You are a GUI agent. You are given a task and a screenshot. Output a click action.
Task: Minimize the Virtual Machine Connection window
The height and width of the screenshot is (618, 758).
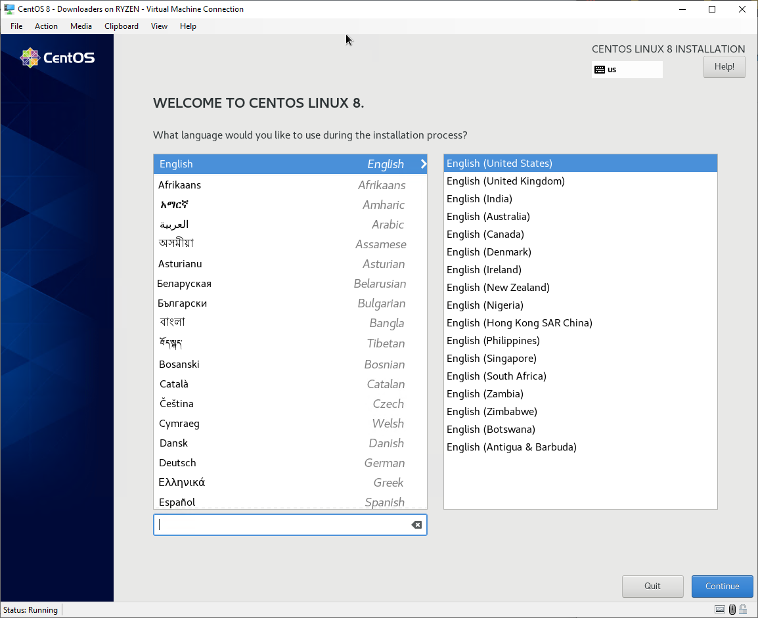pos(682,9)
